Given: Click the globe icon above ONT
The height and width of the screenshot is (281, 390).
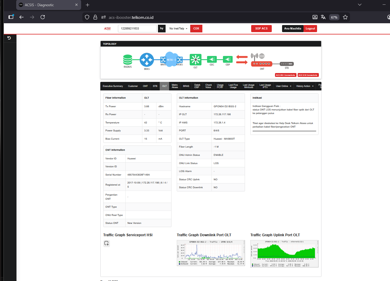Looking at the screenshot, I should [x=262, y=56].
